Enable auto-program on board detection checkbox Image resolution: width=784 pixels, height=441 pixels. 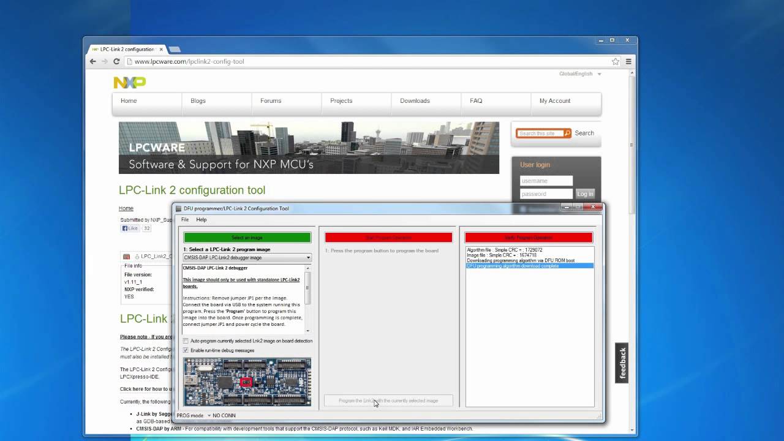186,341
